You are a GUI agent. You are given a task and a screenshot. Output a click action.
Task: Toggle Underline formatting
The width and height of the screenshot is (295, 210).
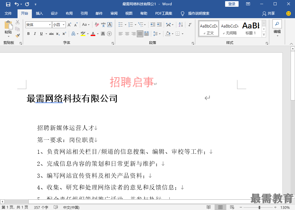pos(42,34)
